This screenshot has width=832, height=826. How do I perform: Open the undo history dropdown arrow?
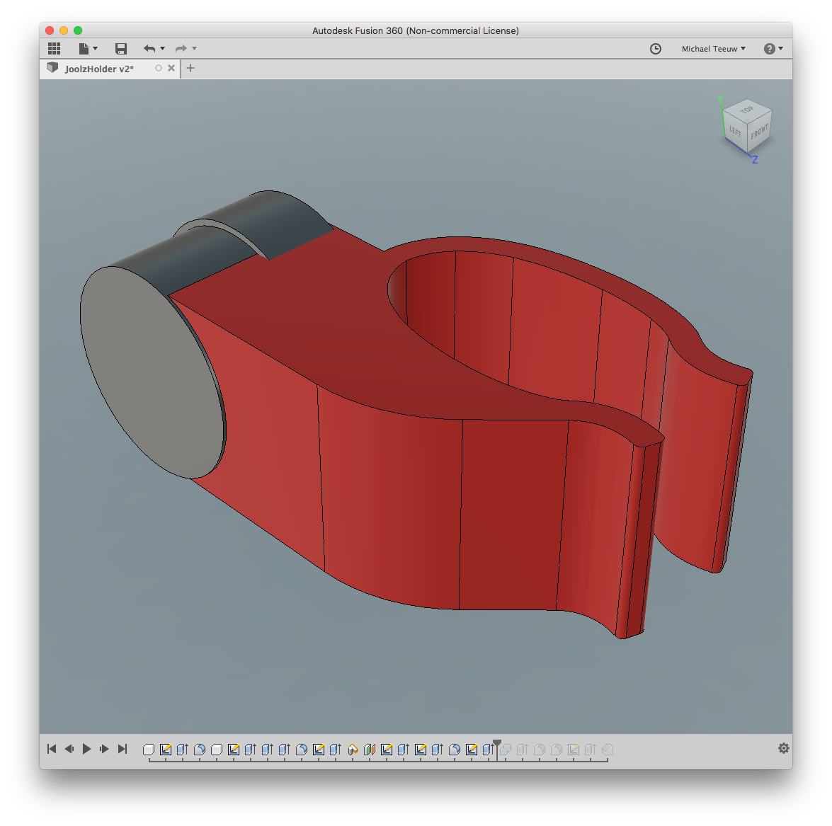pos(163,49)
